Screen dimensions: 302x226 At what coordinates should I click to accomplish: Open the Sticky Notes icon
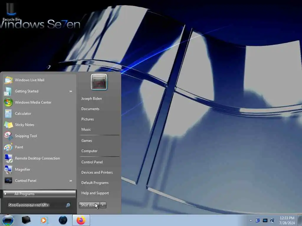click(x=8, y=125)
